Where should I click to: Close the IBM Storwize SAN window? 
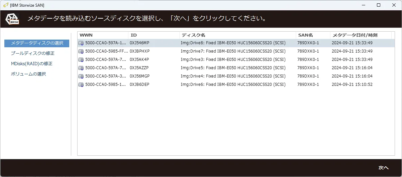[394, 5]
